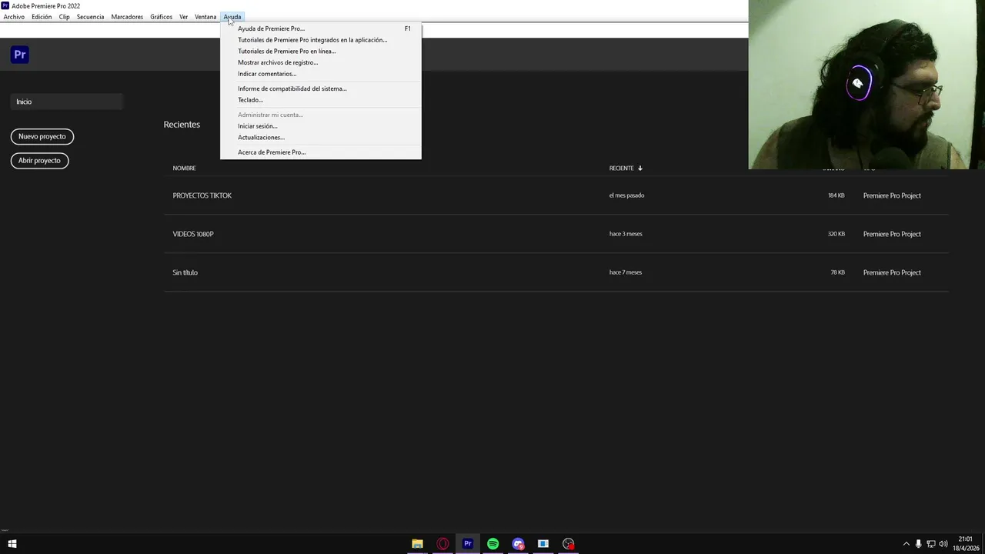The width and height of the screenshot is (985, 554).
Task: Show hidden system tray icons
Action: (906, 544)
